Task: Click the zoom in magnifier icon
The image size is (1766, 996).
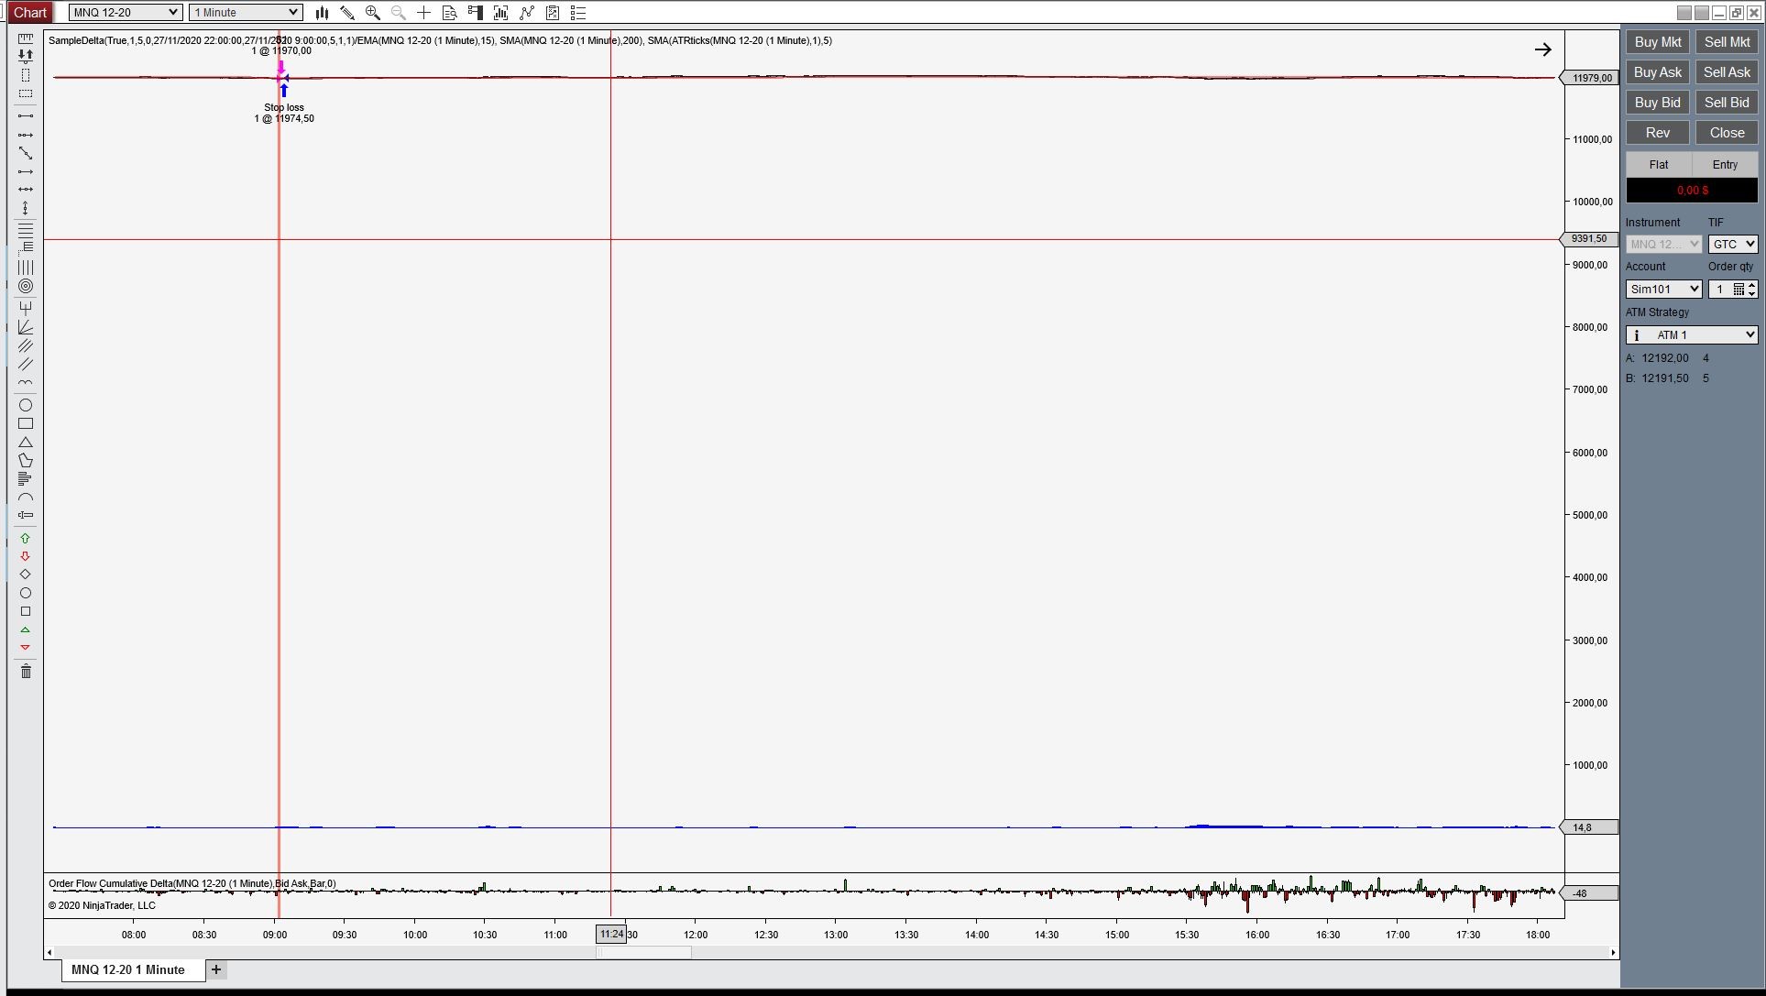Action: click(373, 13)
